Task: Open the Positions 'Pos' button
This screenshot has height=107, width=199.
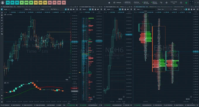Action: [x=36, y=2]
